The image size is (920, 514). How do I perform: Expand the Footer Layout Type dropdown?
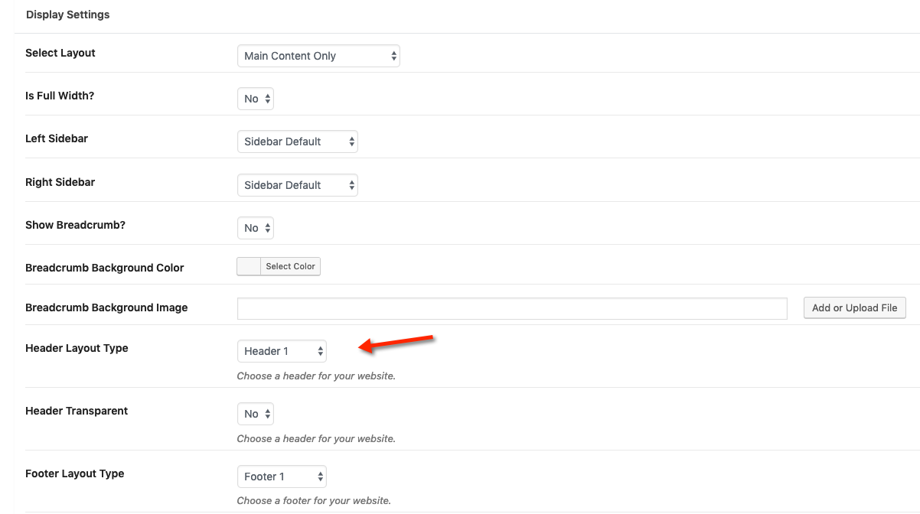coord(282,477)
